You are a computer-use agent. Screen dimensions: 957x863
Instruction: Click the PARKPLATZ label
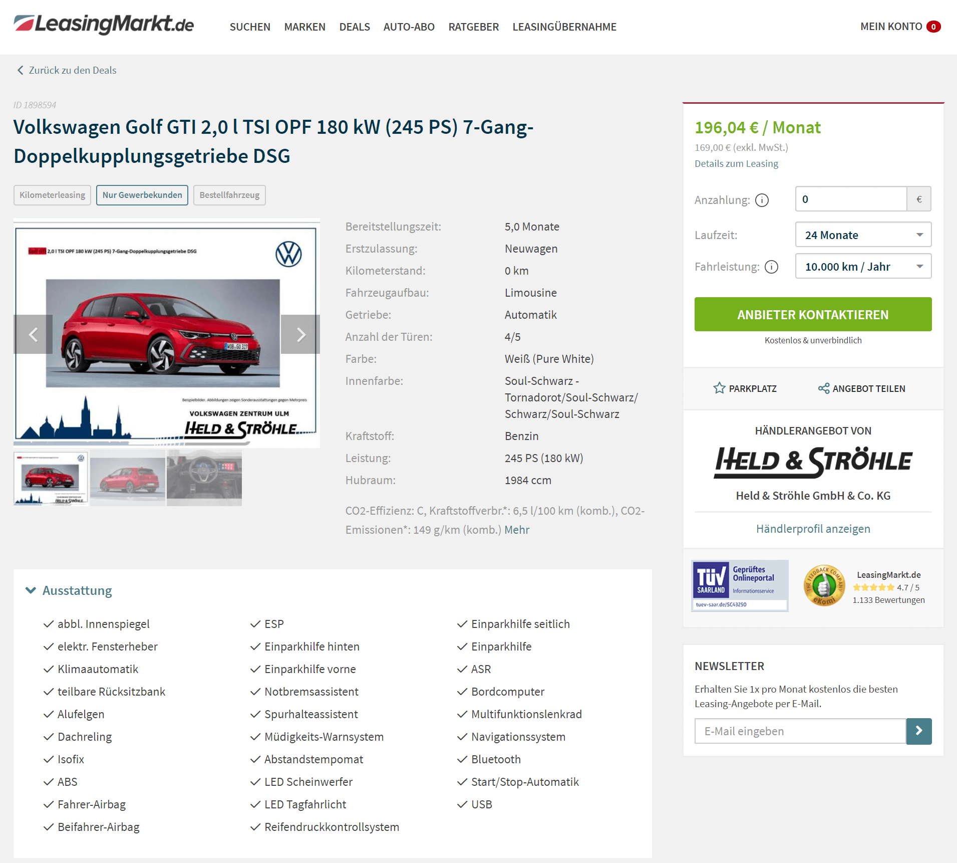753,388
